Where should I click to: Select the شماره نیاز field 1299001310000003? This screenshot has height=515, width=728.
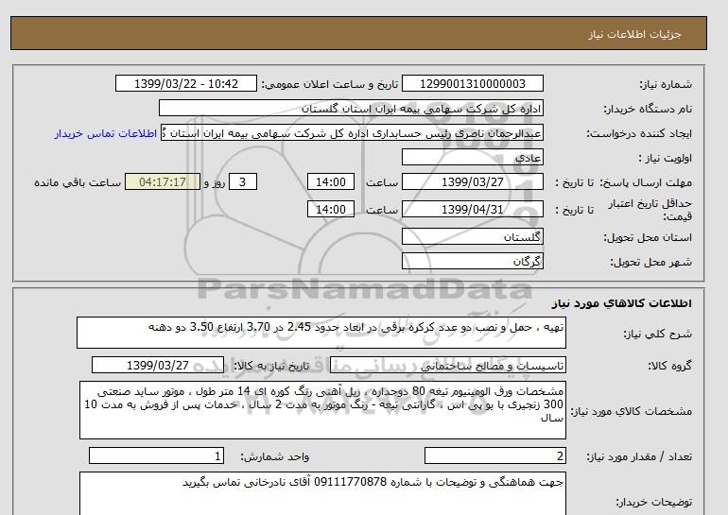point(472,83)
